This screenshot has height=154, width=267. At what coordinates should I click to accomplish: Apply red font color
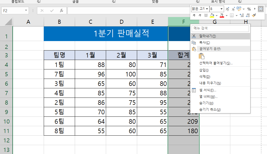[x=222, y=15]
